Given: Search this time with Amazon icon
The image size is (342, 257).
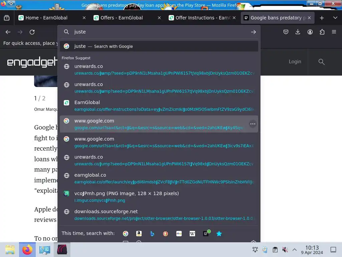Looking at the screenshot, I should pos(139,234).
